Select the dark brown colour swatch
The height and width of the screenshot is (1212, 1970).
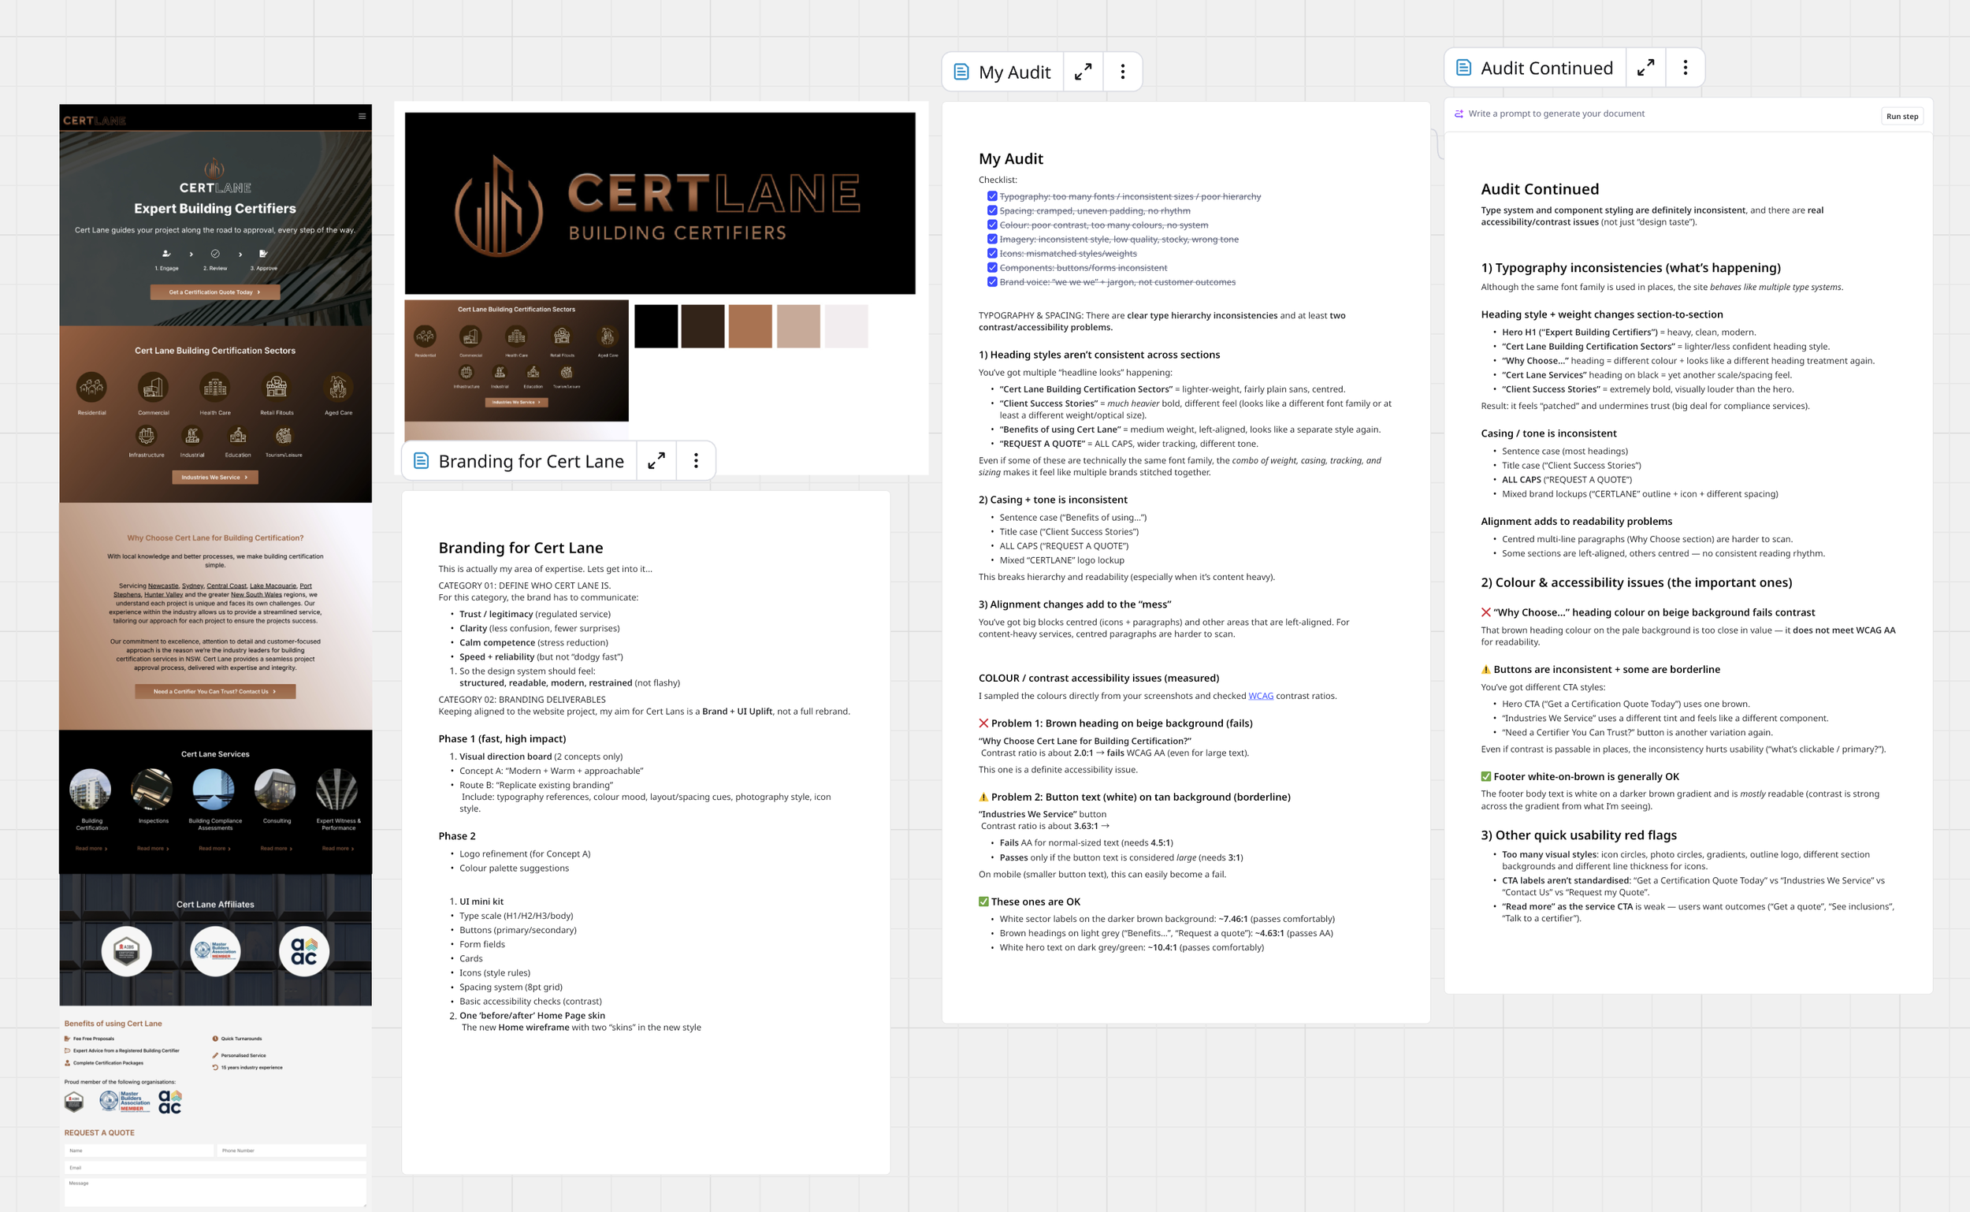(x=703, y=326)
